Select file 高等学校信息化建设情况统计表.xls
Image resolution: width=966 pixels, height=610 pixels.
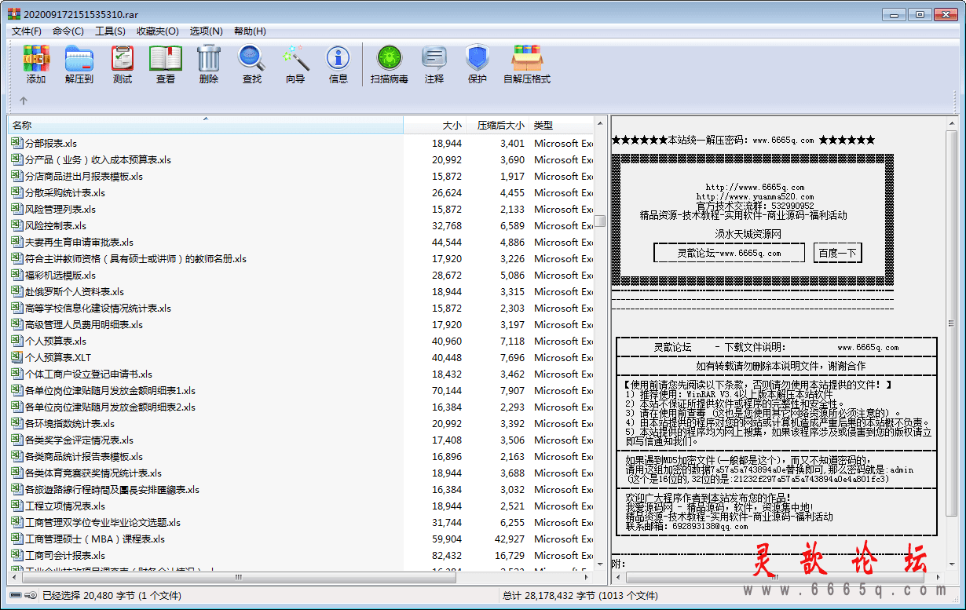click(x=98, y=308)
